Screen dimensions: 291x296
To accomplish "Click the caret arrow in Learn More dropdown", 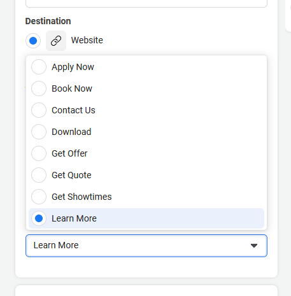I will 254,246.
